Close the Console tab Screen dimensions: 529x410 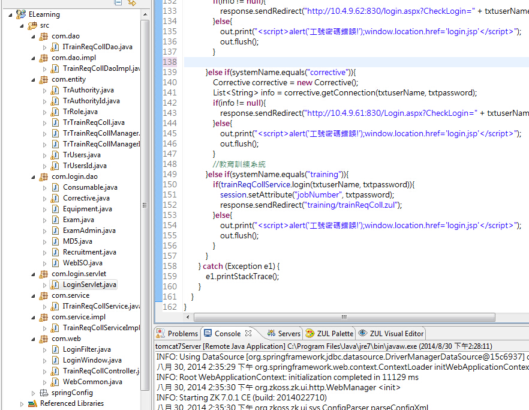pyautogui.click(x=248, y=333)
